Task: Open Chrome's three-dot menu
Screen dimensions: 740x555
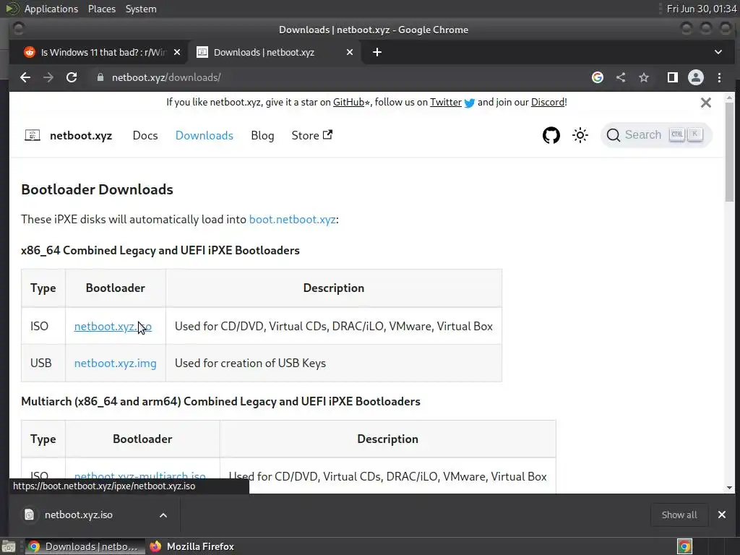Action: (719, 77)
